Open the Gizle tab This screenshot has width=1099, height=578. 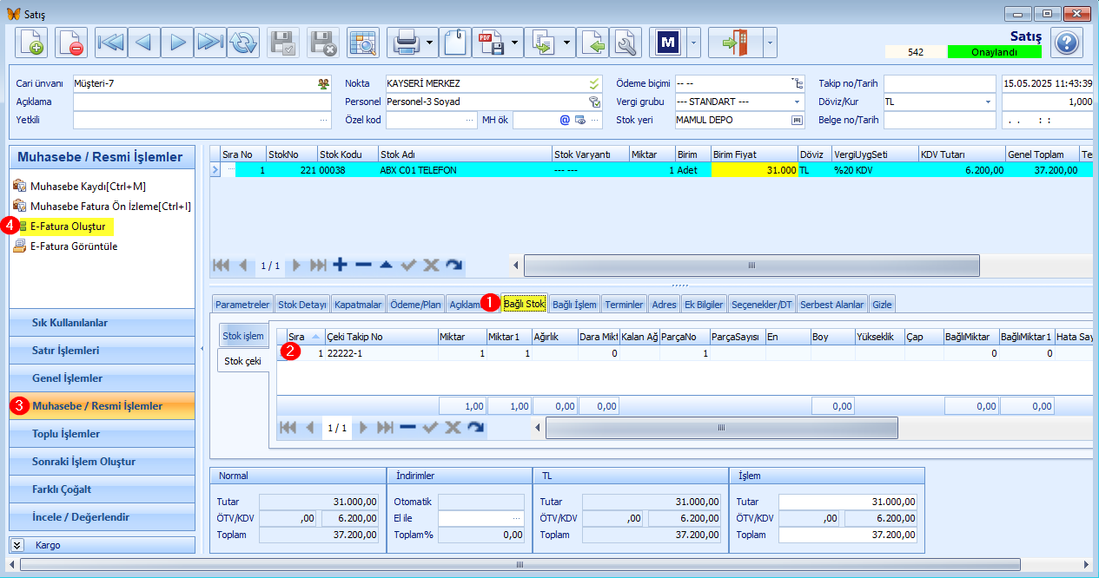882,304
